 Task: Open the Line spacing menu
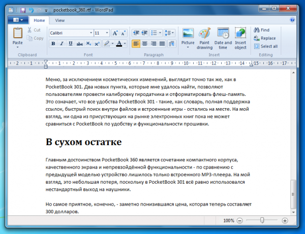[169, 33]
